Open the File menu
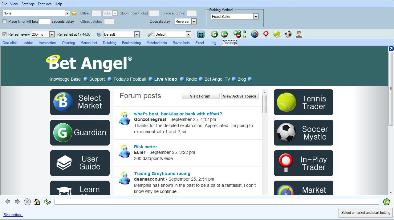Image resolution: width=394 pixels, height=220 pixels. (x=4, y=4)
